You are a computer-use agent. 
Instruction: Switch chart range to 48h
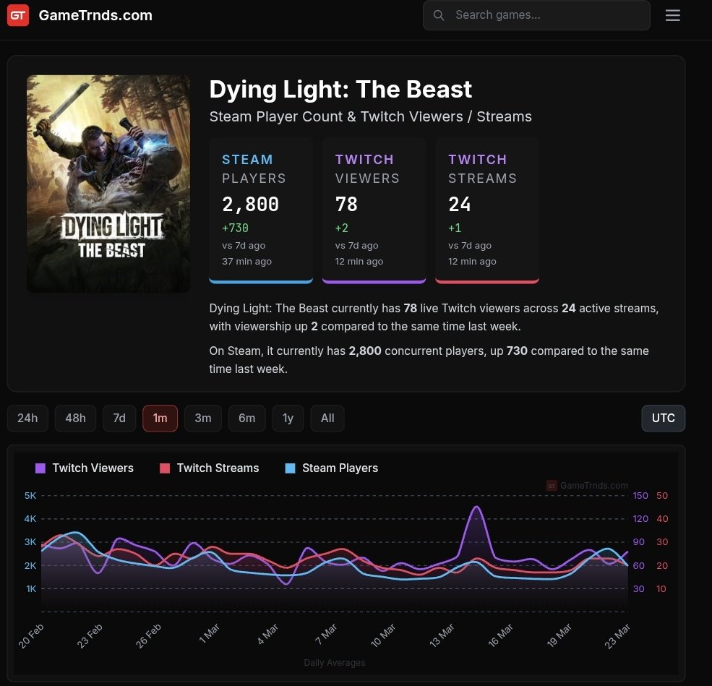[x=75, y=418]
